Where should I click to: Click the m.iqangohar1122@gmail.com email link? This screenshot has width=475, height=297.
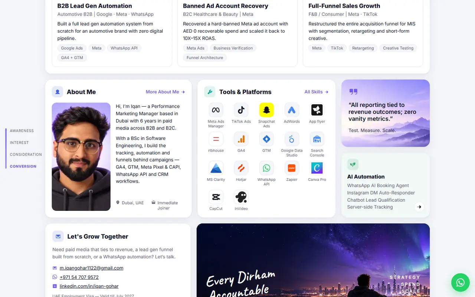[x=91, y=268]
